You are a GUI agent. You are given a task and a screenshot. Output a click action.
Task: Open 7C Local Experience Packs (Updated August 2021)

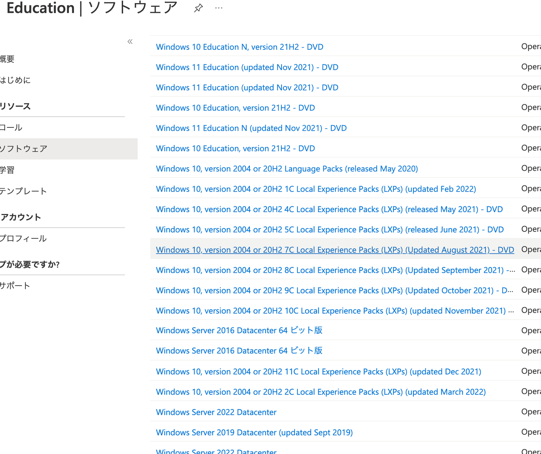click(x=335, y=250)
